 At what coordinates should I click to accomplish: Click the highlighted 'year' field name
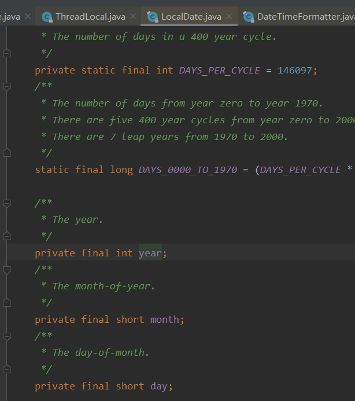150,253
